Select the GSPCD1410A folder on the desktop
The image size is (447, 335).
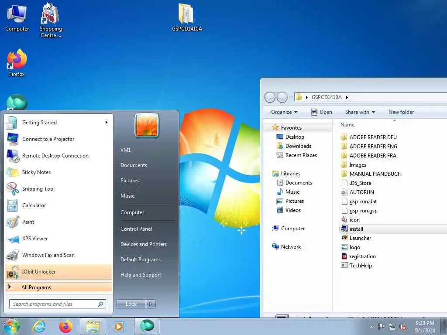187,17
